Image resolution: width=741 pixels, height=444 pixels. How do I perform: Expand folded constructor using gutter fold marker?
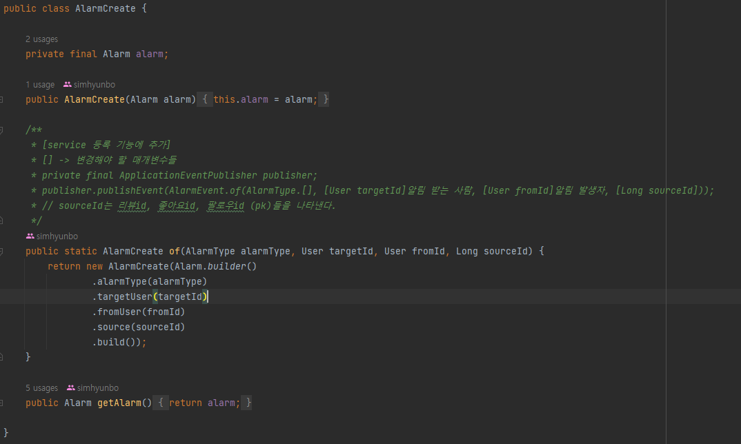pos(1,100)
